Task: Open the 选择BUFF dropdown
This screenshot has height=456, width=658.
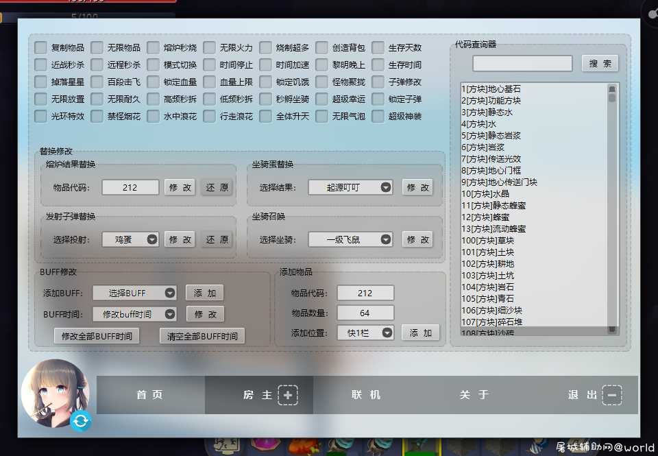Action: click(x=134, y=293)
